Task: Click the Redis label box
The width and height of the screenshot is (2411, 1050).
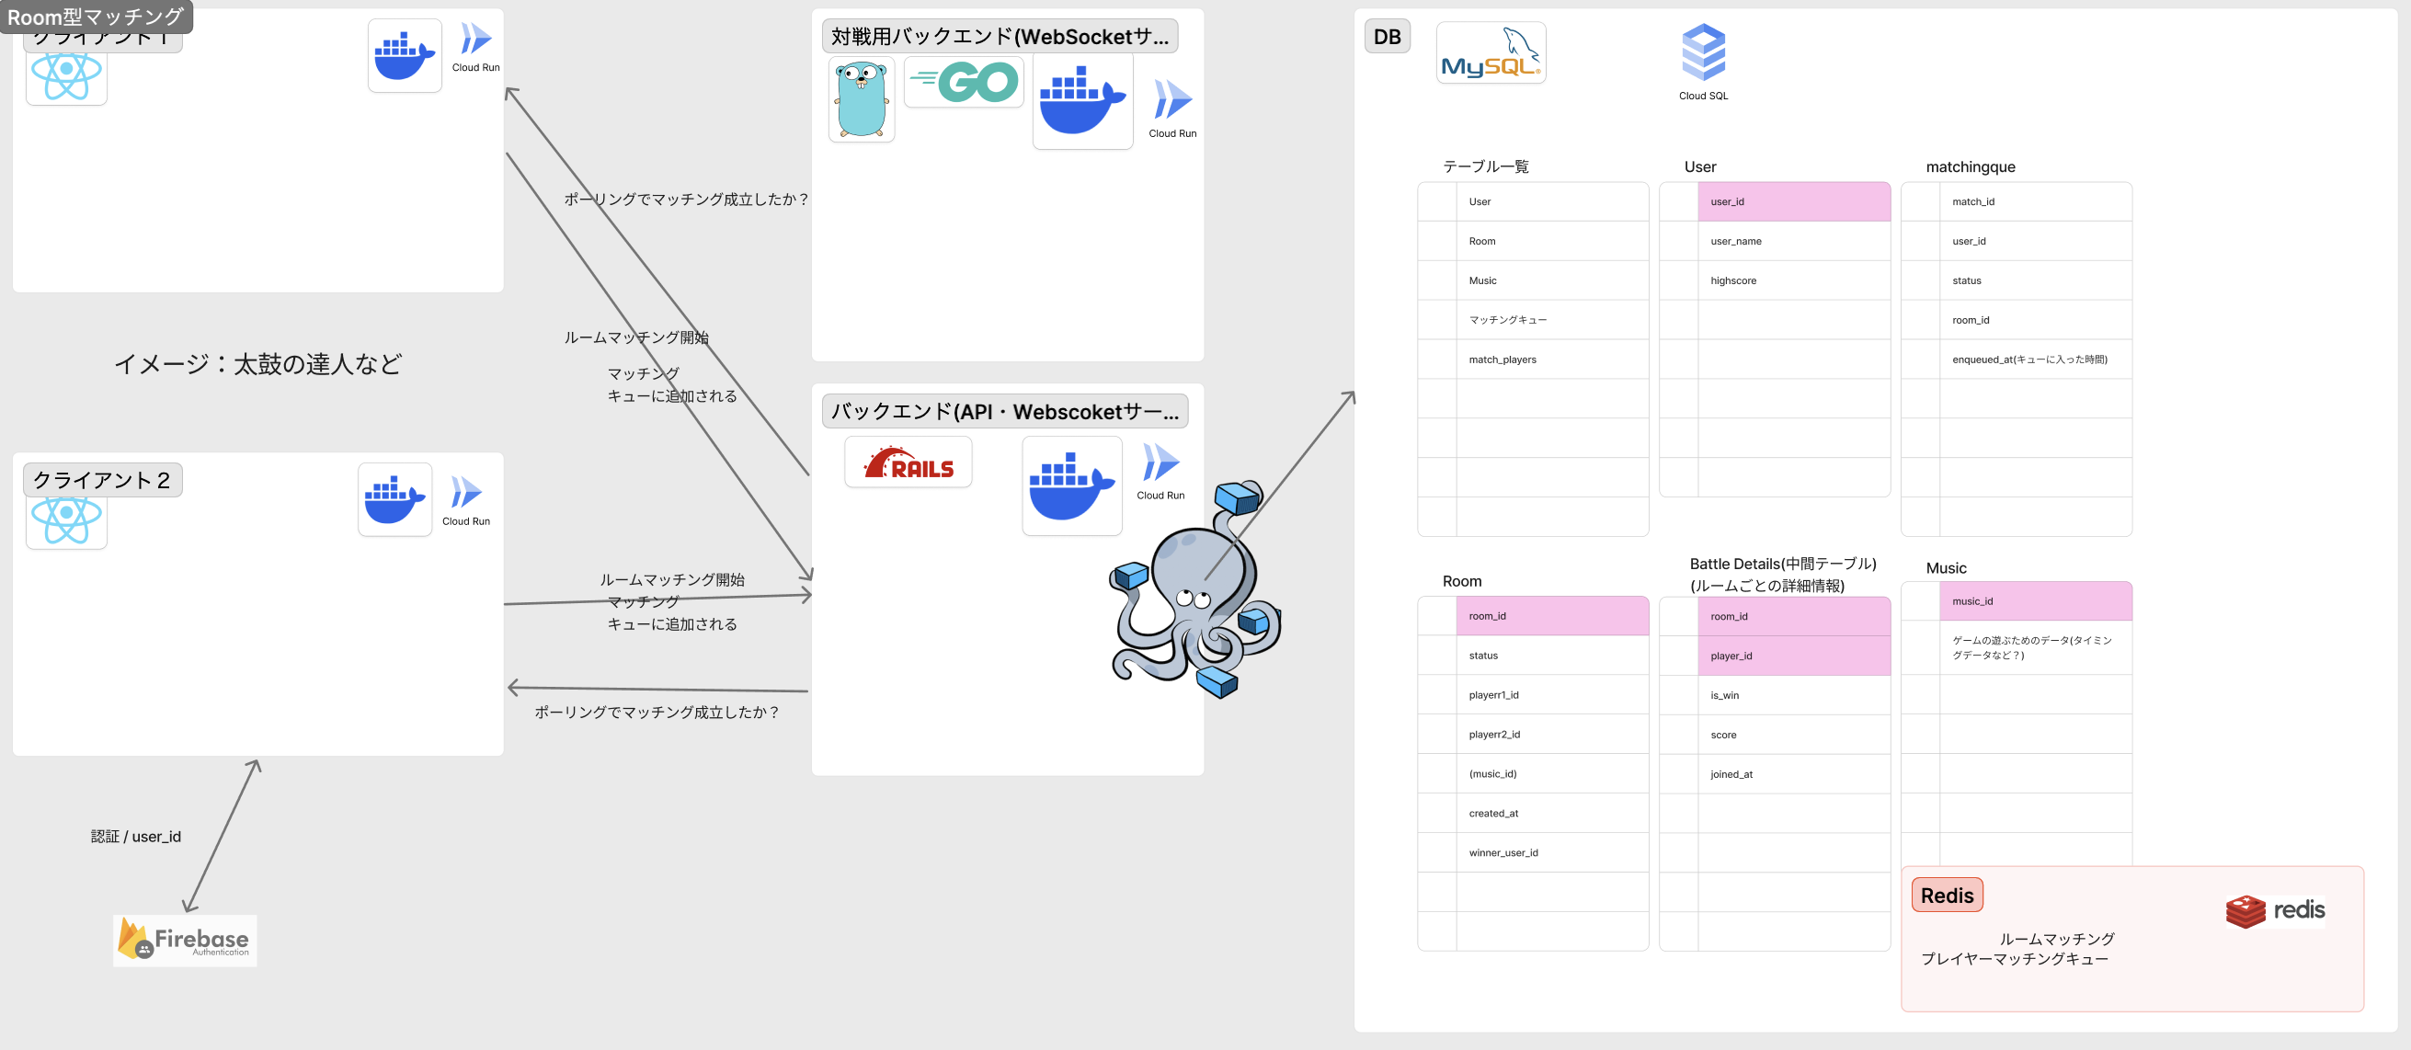Action: (1947, 896)
